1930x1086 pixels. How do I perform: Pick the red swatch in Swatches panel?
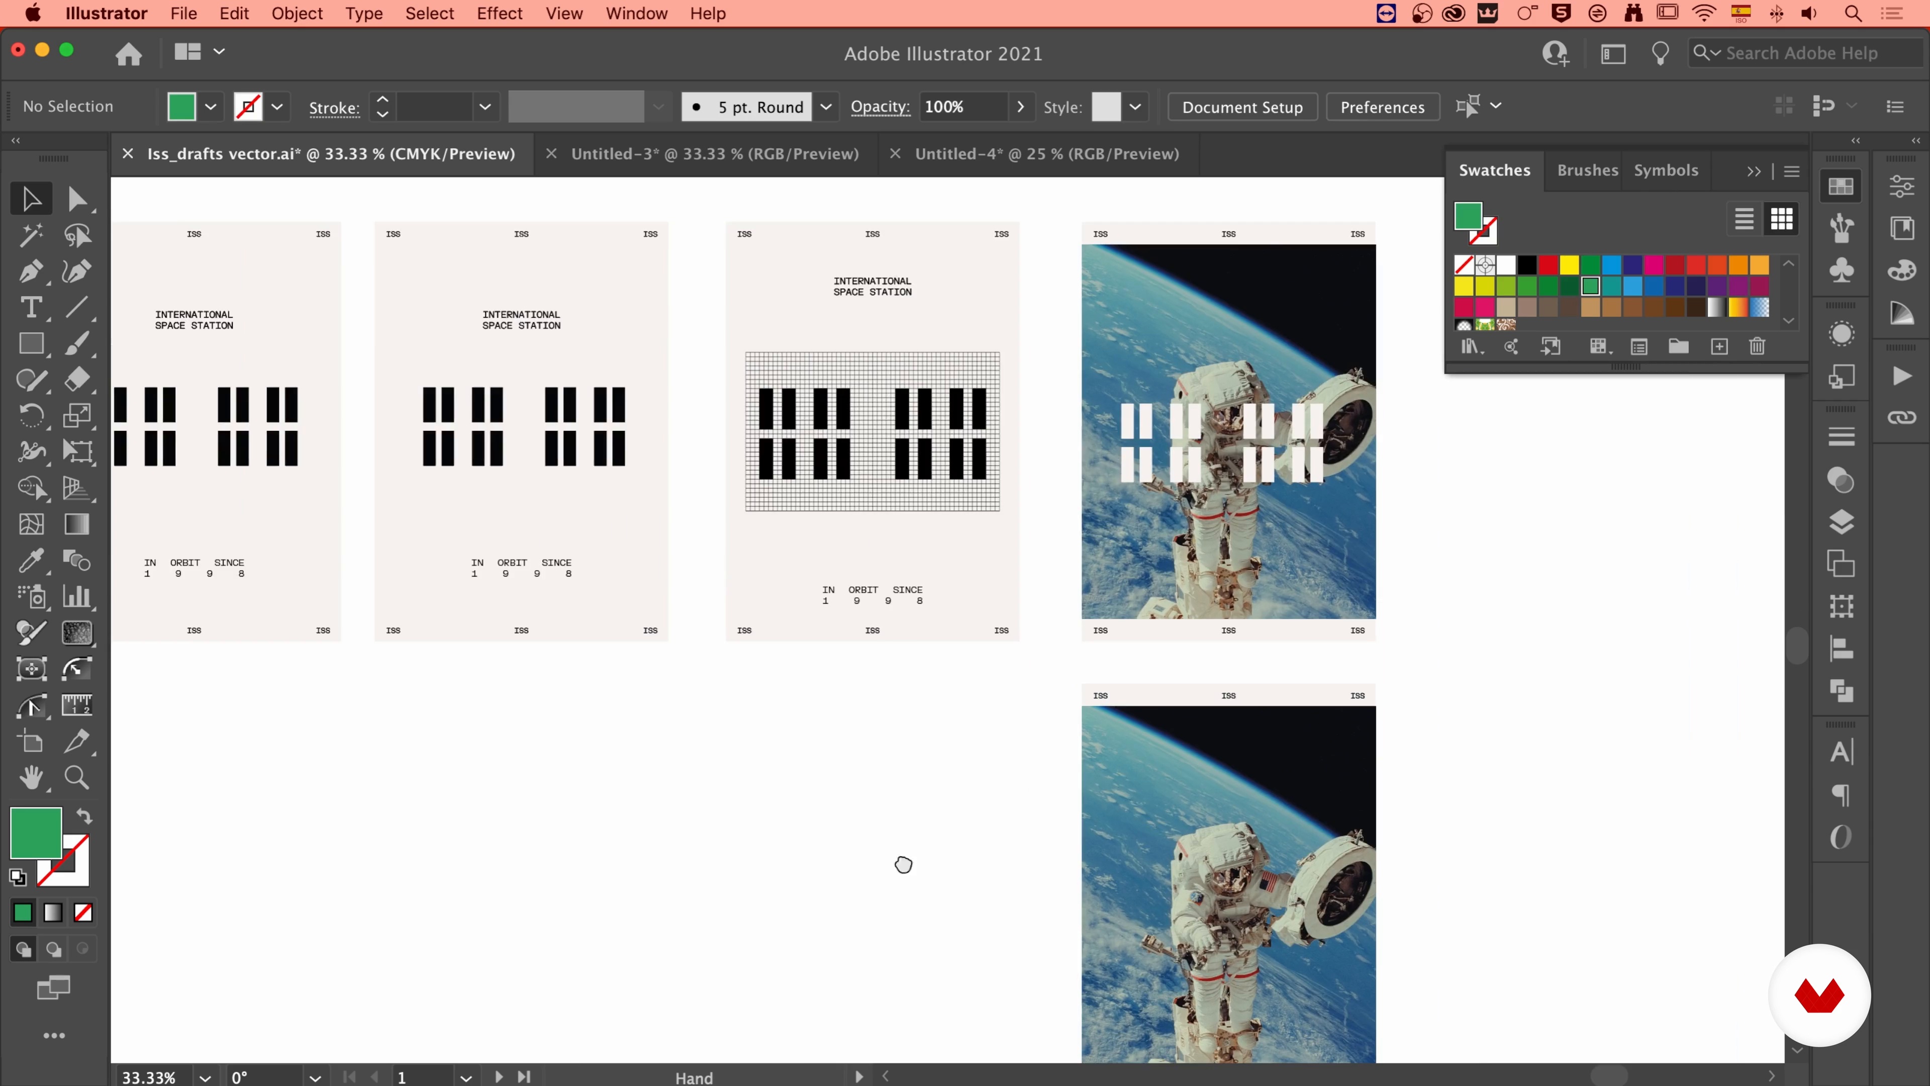pos(1548,264)
